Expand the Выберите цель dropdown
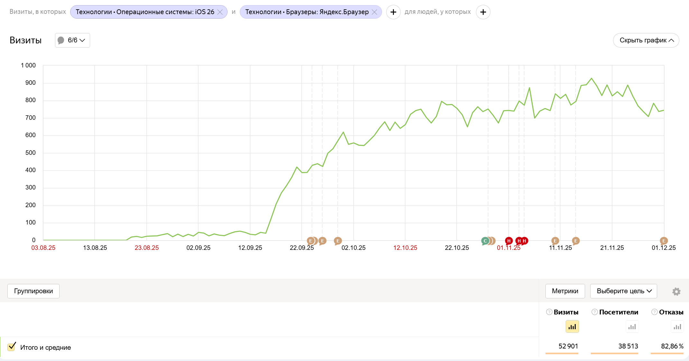Image resolution: width=689 pixels, height=361 pixels. coord(623,291)
